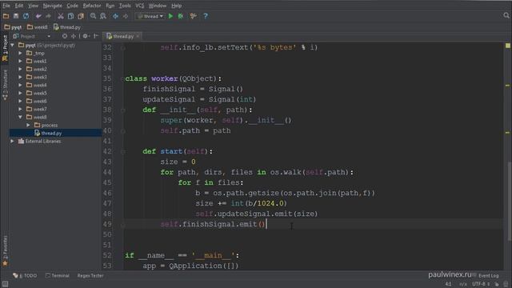Open Settings via the wrench icon
The width and height of the screenshot is (512, 288).
(x=193, y=16)
